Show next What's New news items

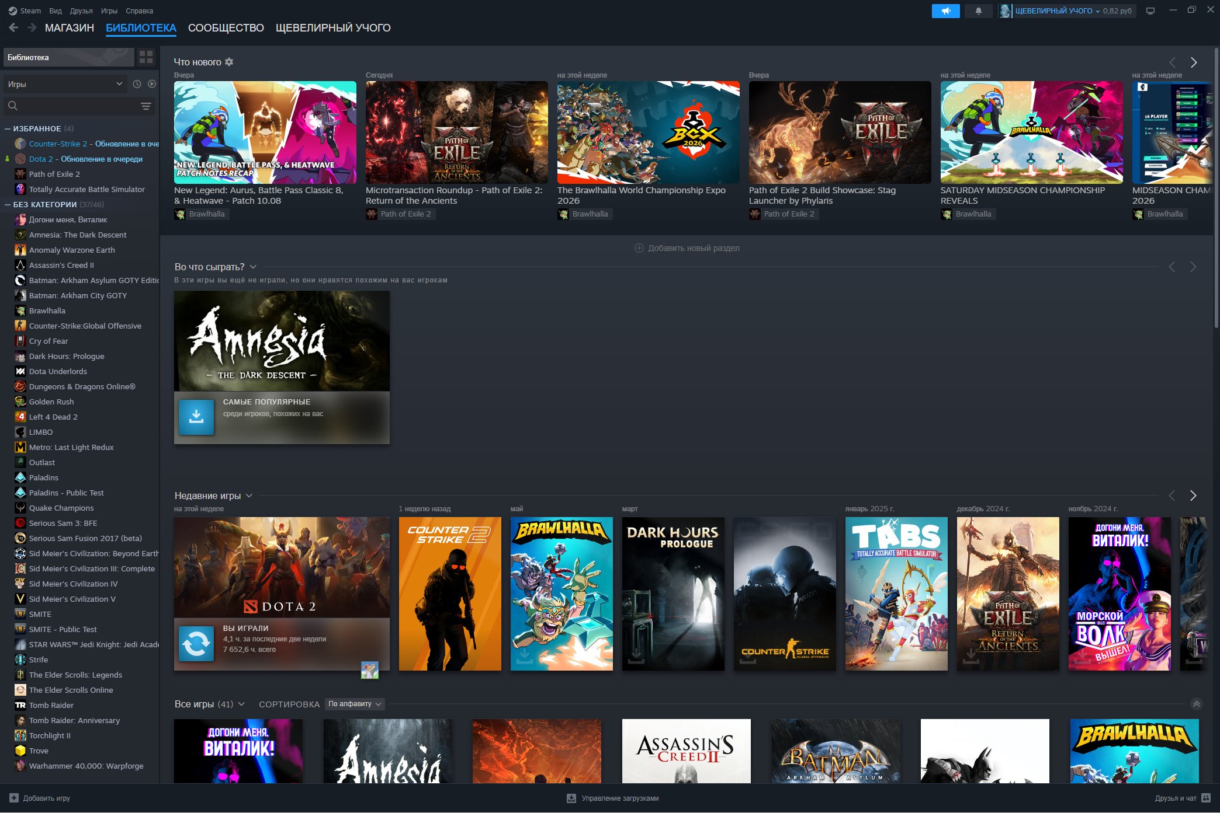click(1194, 62)
